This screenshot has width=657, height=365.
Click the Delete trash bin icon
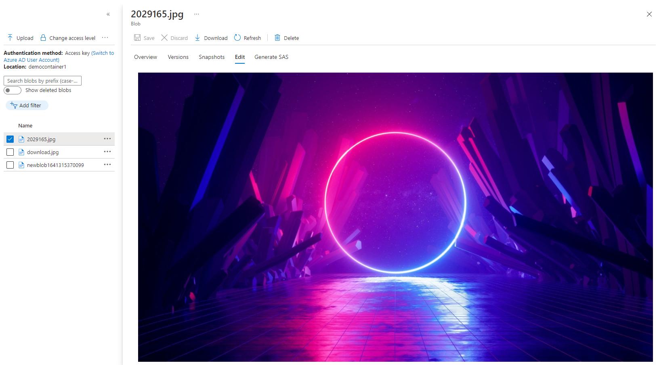pos(277,38)
